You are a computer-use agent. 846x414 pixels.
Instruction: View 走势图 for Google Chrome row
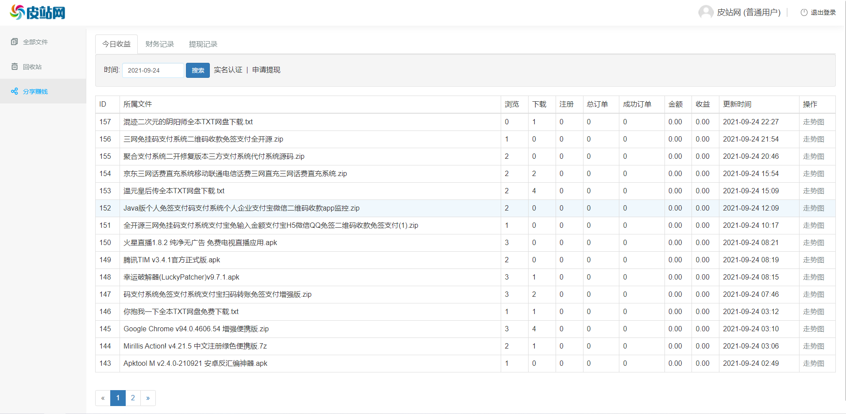coord(813,329)
